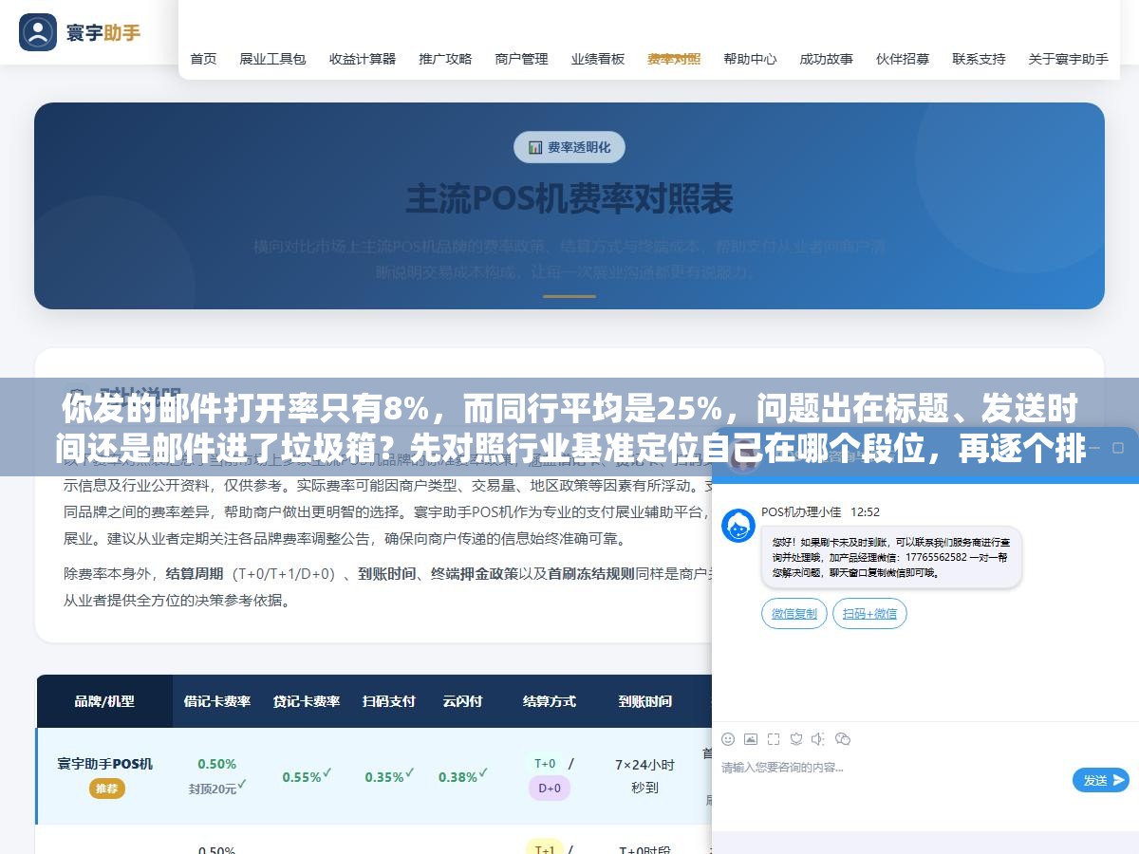Open 关于寰宇助手 nav item
The image size is (1139, 854).
tap(1068, 59)
